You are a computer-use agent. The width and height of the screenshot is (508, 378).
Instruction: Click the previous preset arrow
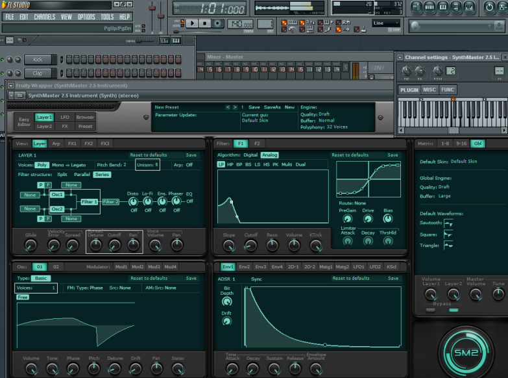coord(228,107)
